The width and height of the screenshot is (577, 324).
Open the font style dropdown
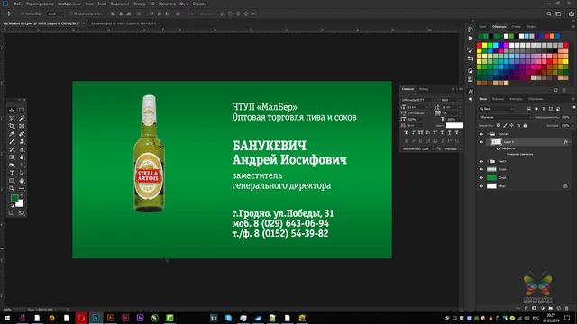(451, 100)
